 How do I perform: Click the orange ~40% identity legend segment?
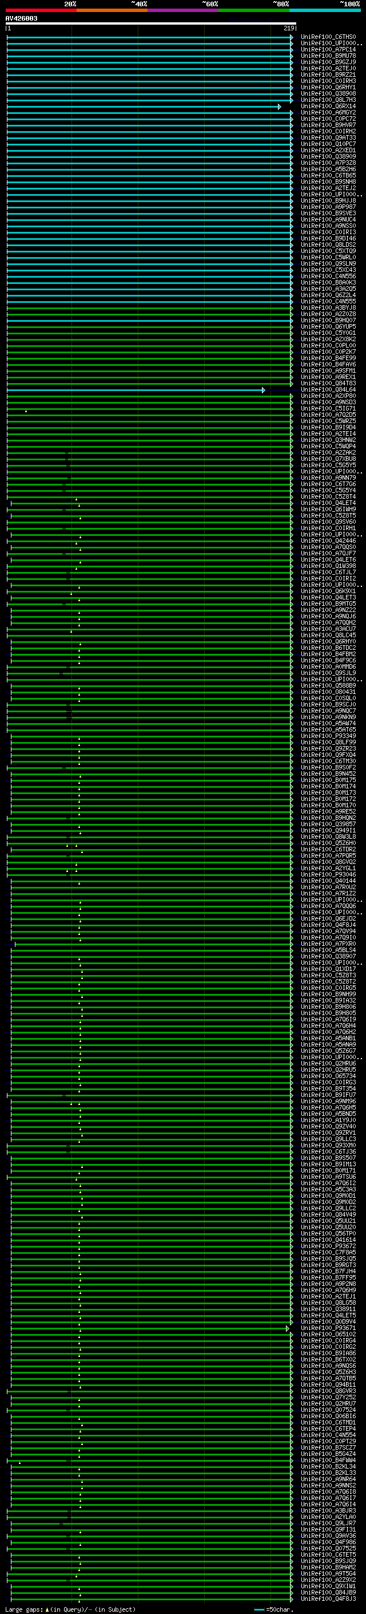(112, 10)
